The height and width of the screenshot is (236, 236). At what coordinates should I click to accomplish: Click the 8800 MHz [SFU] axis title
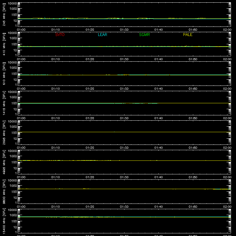[4, 191]
